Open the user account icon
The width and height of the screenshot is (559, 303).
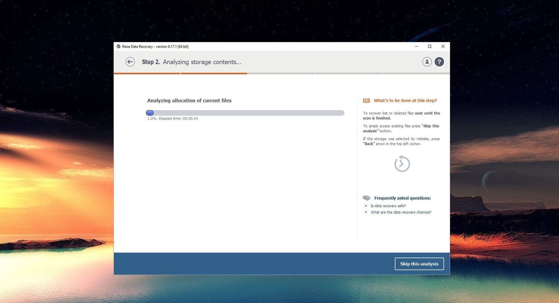(x=427, y=62)
